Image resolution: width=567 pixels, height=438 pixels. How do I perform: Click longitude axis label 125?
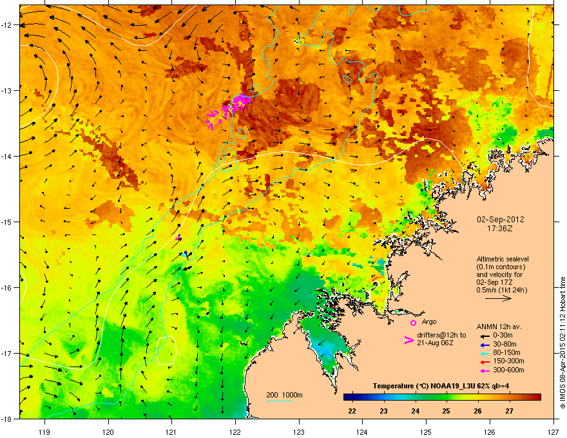point(426,432)
